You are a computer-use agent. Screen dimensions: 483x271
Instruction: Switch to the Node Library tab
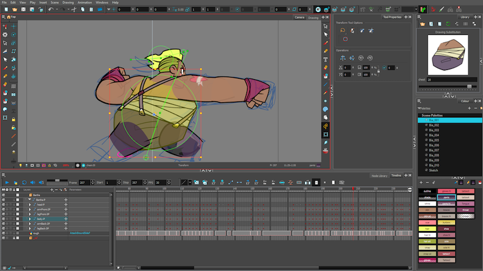click(379, 176)
